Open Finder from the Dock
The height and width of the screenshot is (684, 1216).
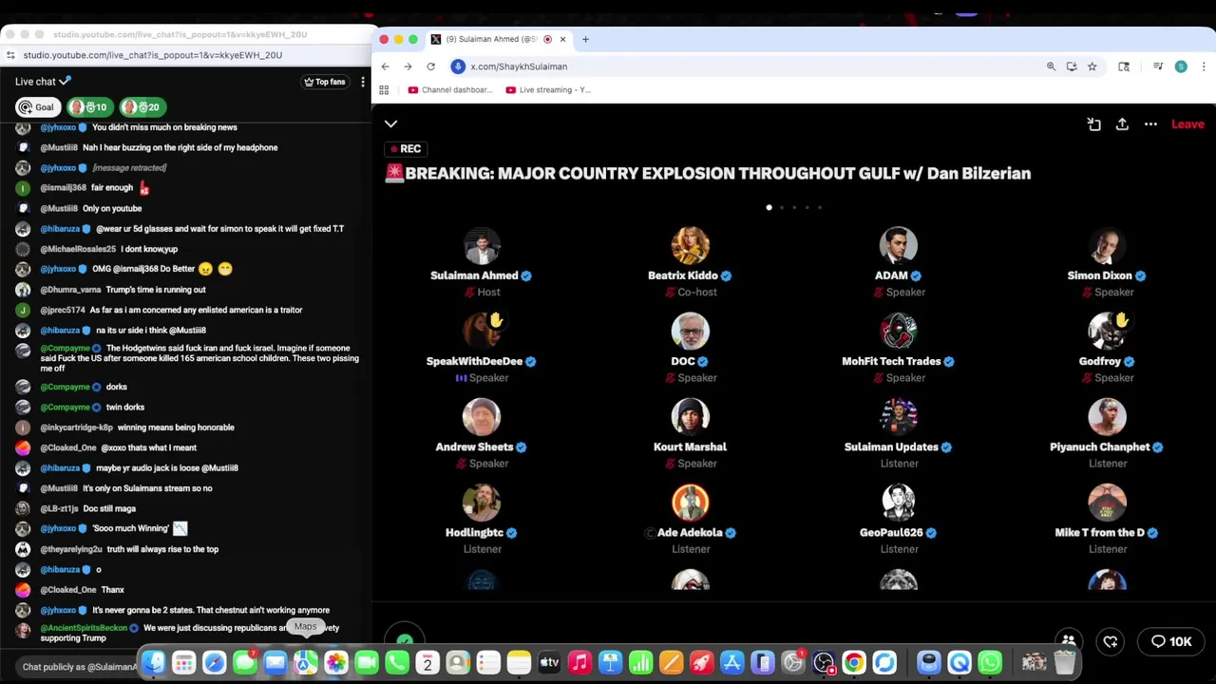tap(153, 662)
